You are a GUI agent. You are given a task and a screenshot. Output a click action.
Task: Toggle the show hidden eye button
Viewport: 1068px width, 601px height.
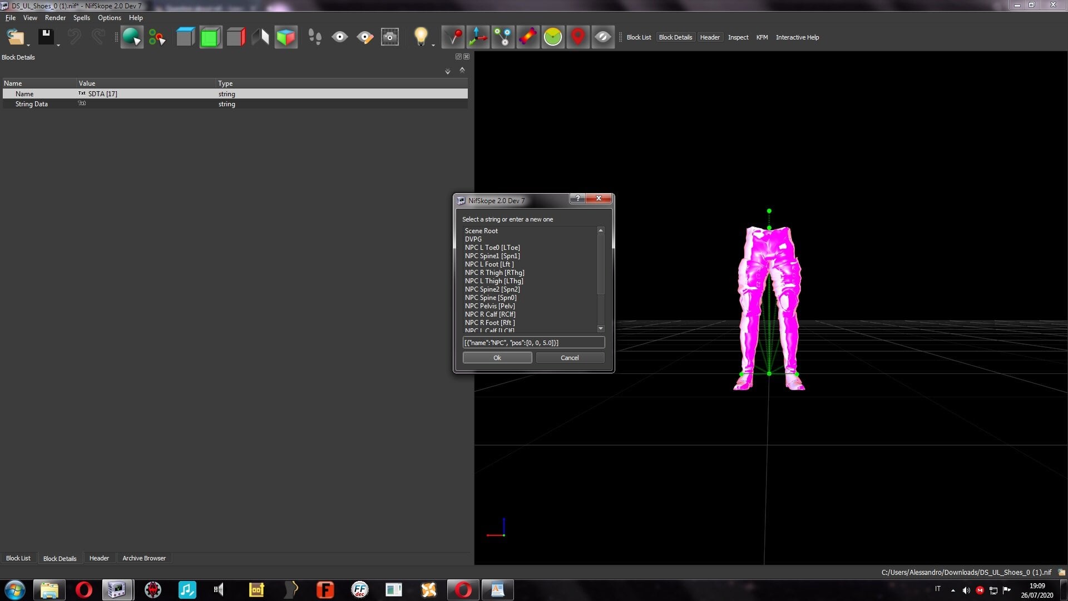coord(603,37)
